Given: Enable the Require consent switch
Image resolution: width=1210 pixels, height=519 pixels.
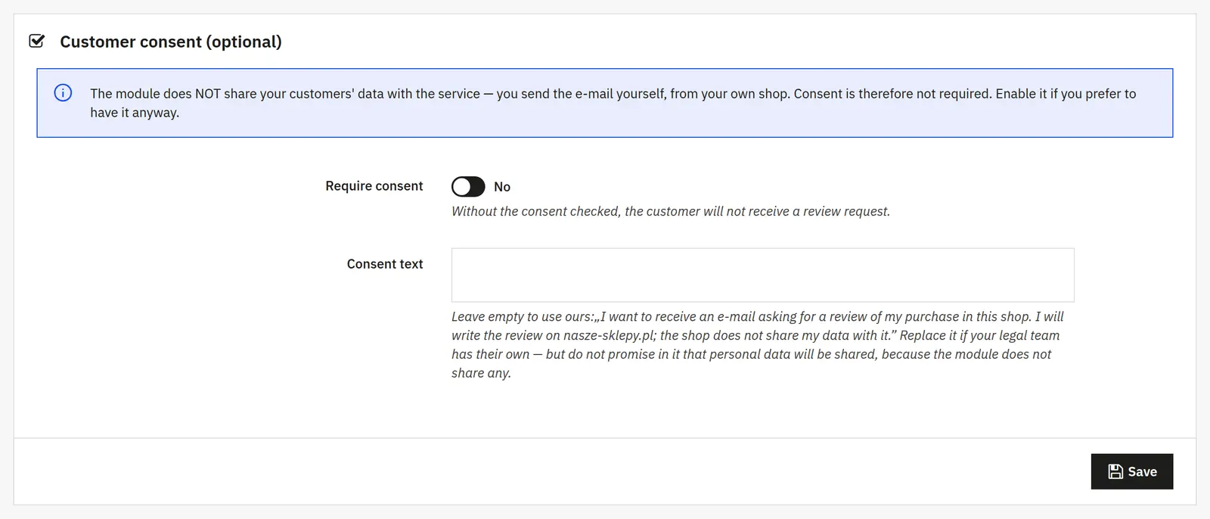Looking at the screenshot, I should coord(468,186).
